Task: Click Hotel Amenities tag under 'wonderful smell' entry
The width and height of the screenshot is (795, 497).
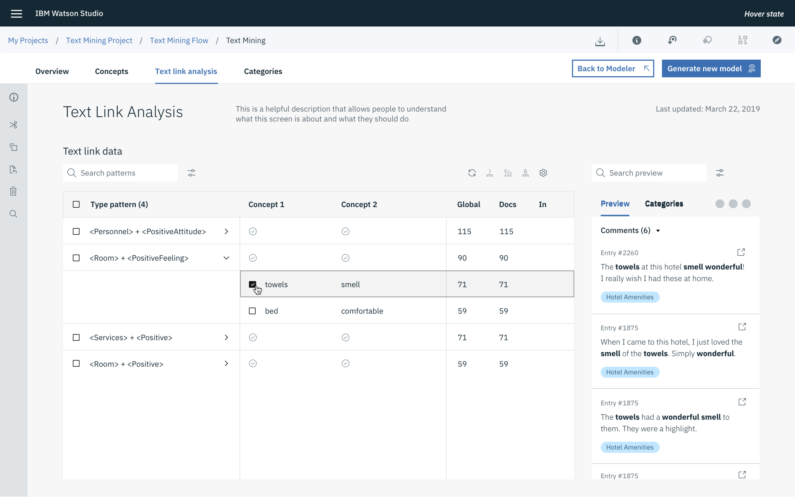Action: (630, 447)
